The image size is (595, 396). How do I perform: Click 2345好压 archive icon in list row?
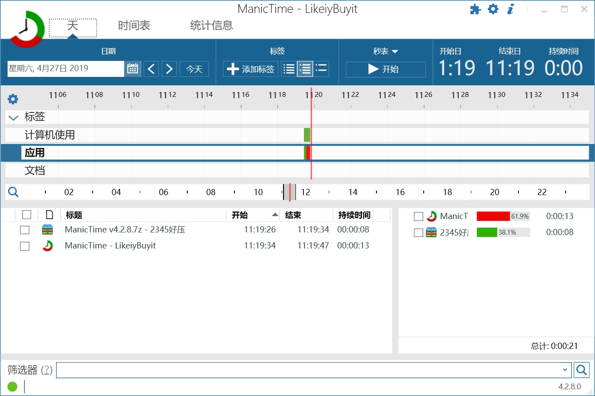tap(48, 230)
